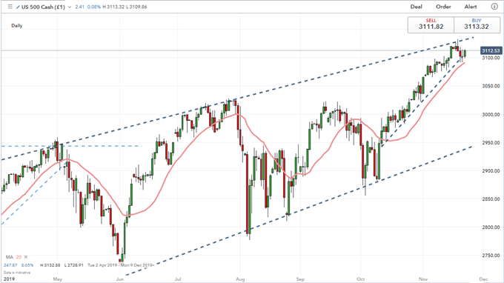This screenshot has width=504, height=283.
Task: Click the 2019 year label on the time axis
Action: (9, 279)
